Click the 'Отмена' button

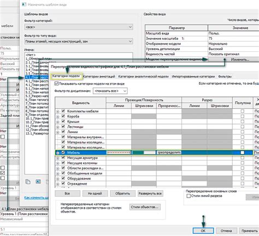(226, 231)
